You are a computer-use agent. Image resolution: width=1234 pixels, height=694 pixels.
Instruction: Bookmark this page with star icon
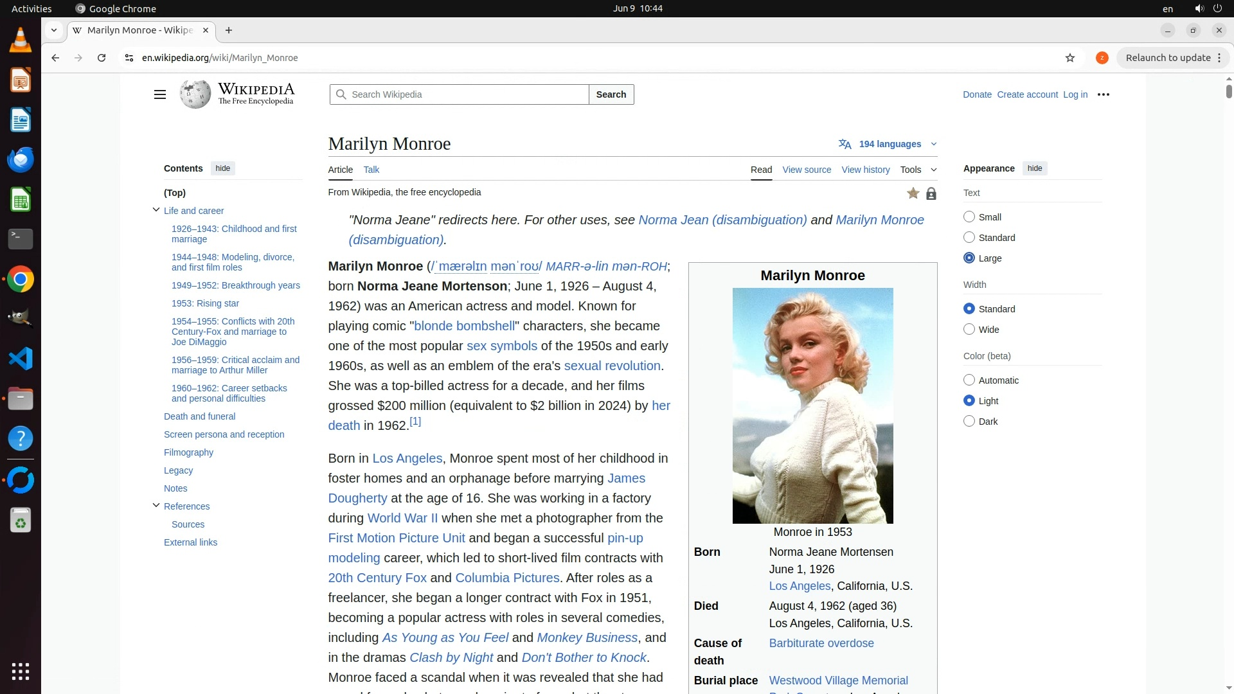click(1070, 58)
